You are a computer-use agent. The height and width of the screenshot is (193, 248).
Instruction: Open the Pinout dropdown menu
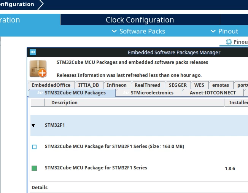pos(224,31)
